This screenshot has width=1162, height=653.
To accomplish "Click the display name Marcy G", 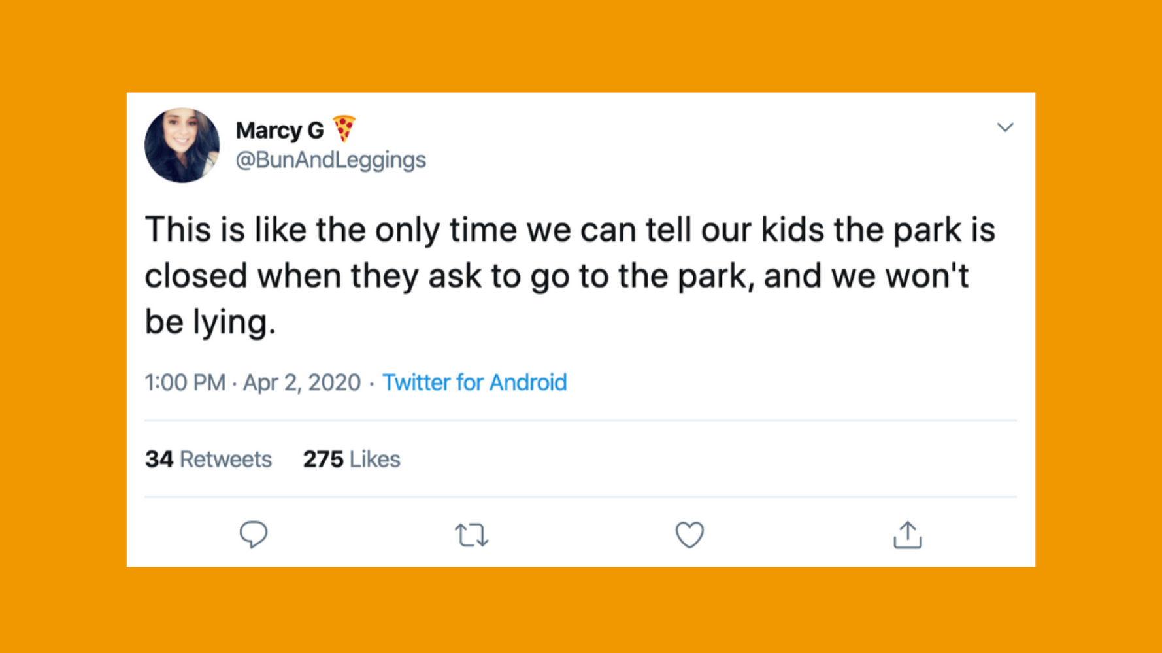I will [279, 131].
